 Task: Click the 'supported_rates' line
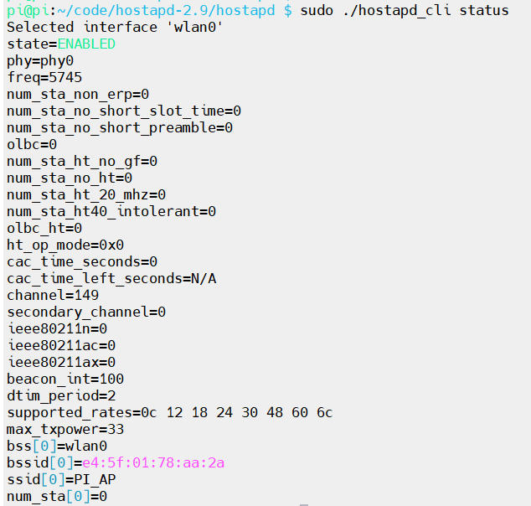pos(170,412)
